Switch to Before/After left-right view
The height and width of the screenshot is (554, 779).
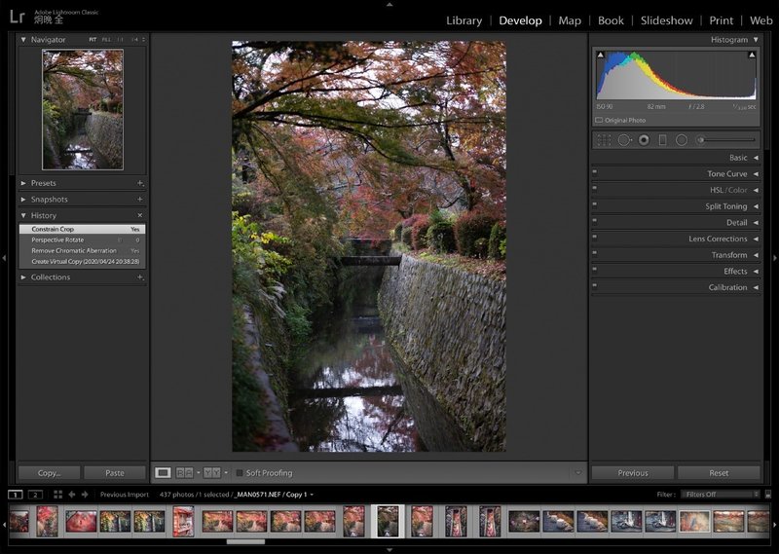pyautogui.click(x=185, y=472)
